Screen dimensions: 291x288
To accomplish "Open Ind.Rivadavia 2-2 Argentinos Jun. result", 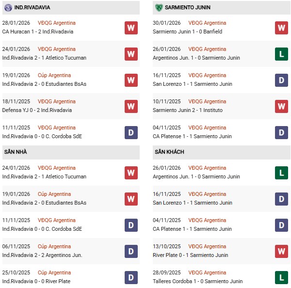I will pyautogui.click(x=42, y=255).
